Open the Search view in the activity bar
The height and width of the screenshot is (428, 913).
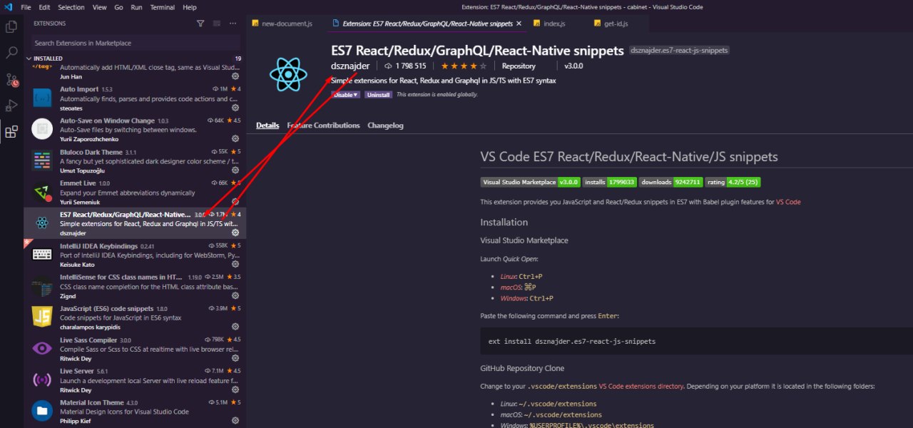click(11, 53)
